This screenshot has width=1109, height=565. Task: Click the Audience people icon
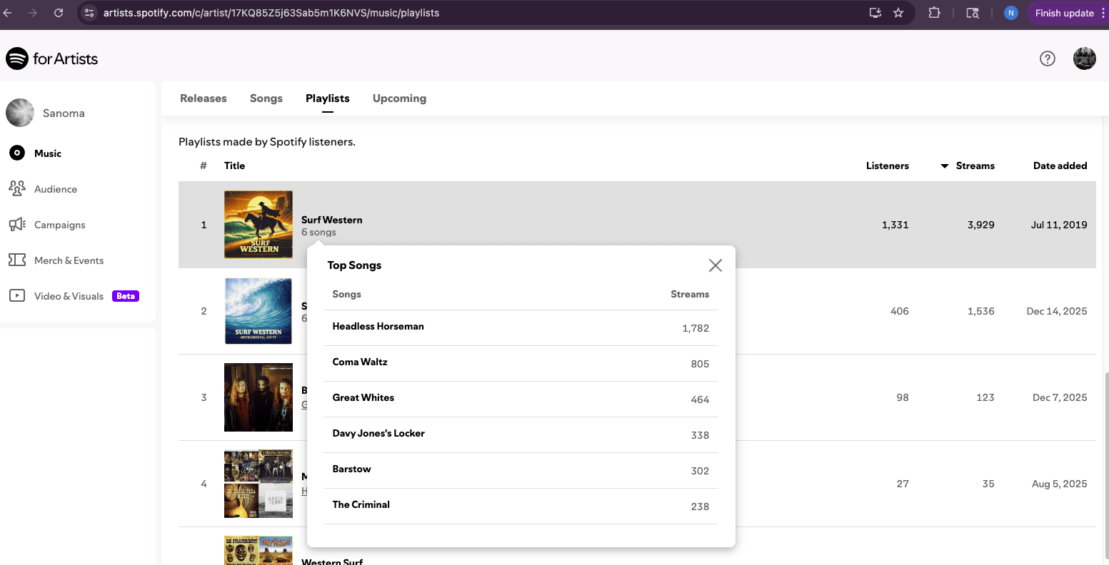[17, 188]
